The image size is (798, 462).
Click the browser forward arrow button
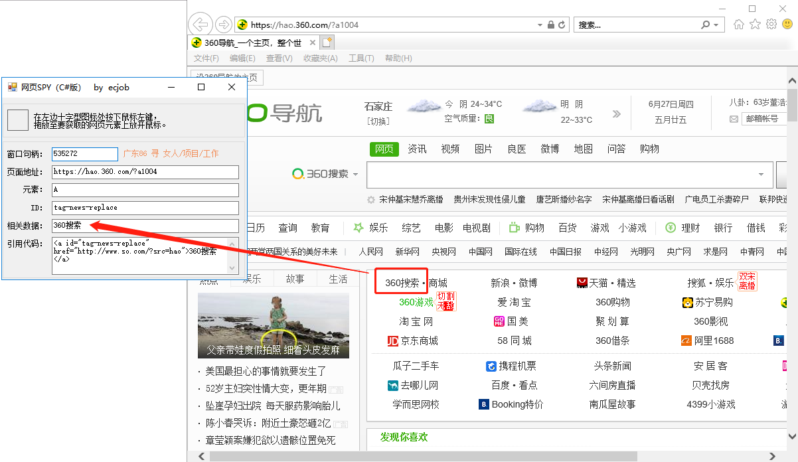(224, 25)
